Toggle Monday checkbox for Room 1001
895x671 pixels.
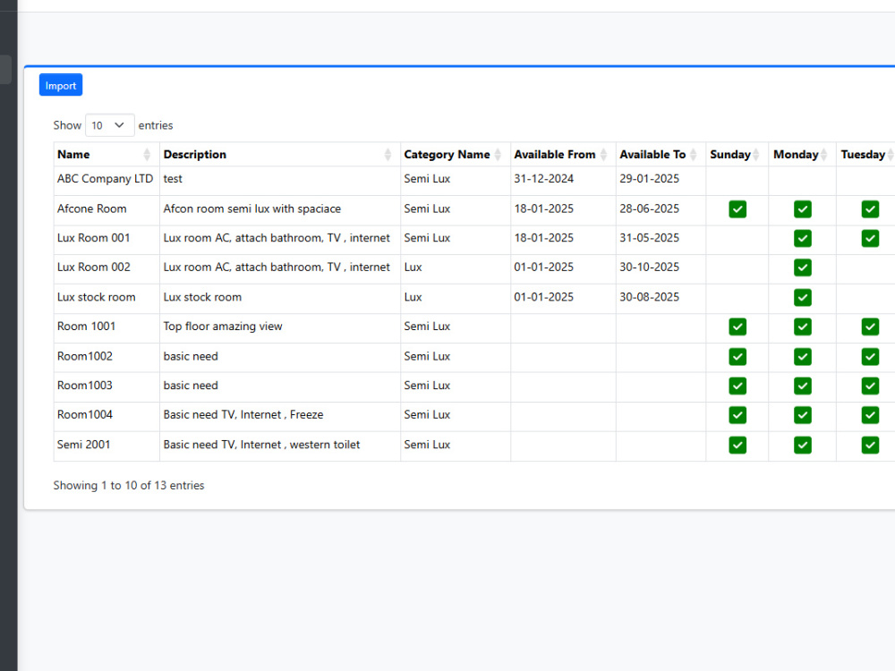[803, 327]
